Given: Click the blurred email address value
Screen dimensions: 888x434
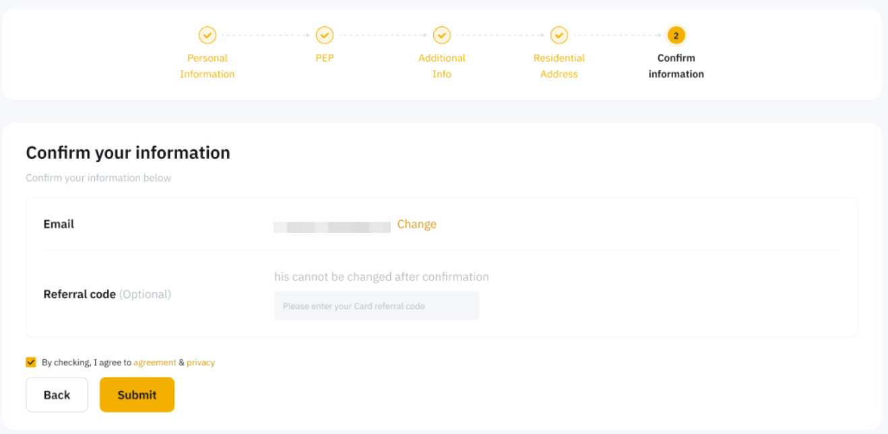Looking at the screenshot, I should pyautogui.click(x=332, y=227).
